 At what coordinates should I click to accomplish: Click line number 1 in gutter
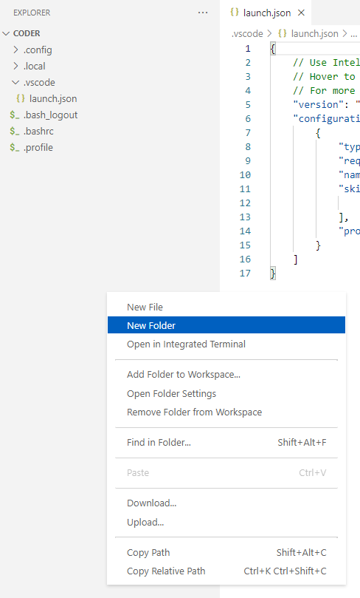(x=248, y=49)
